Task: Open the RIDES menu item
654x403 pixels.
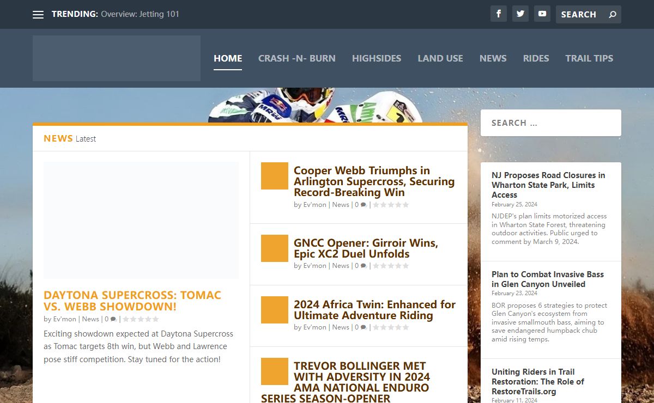Action: pos(536,58)
